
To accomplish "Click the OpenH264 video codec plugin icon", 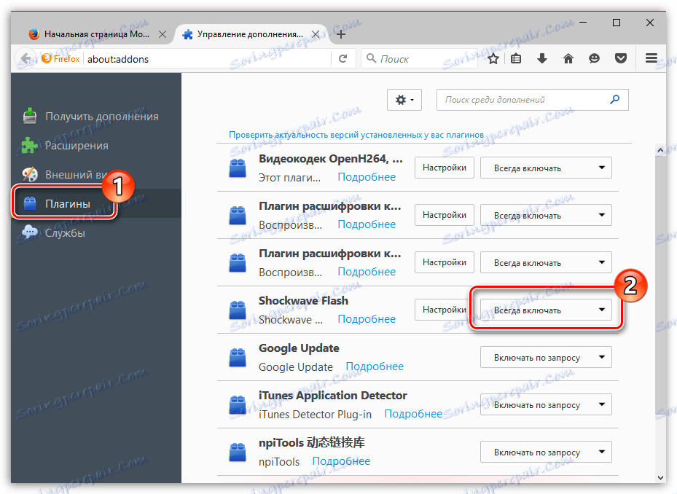I will (238, 168).
